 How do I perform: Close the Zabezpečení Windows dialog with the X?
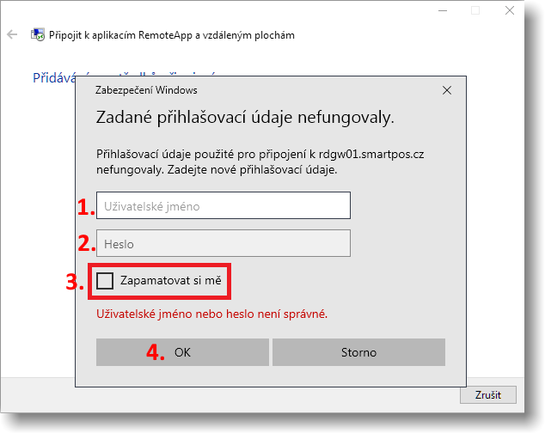tap(446, 89)
